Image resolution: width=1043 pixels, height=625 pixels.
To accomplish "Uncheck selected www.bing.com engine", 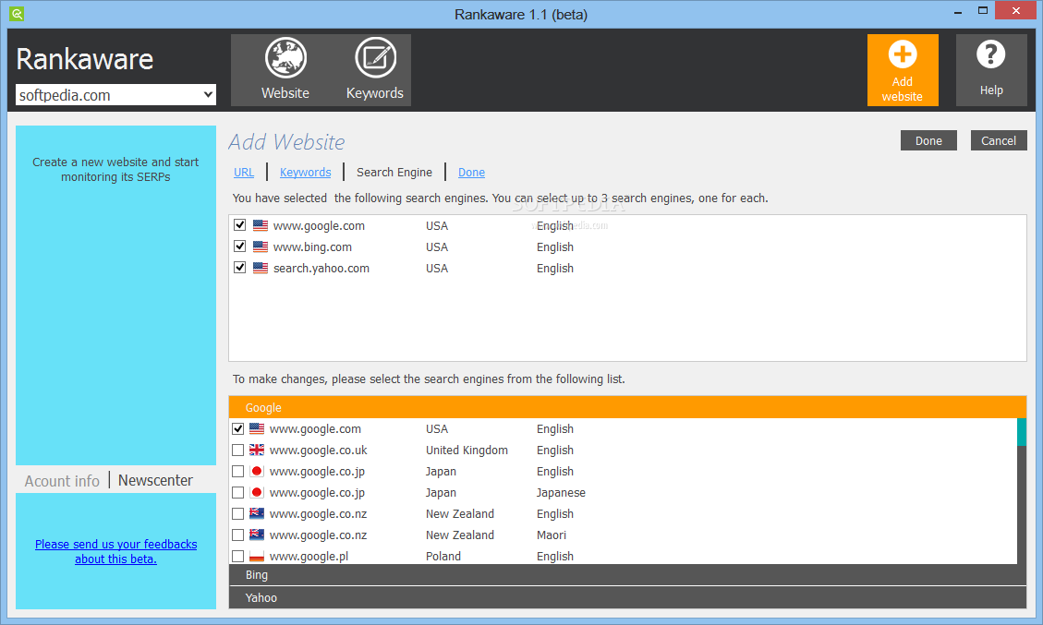I will (x=240, y=246).
